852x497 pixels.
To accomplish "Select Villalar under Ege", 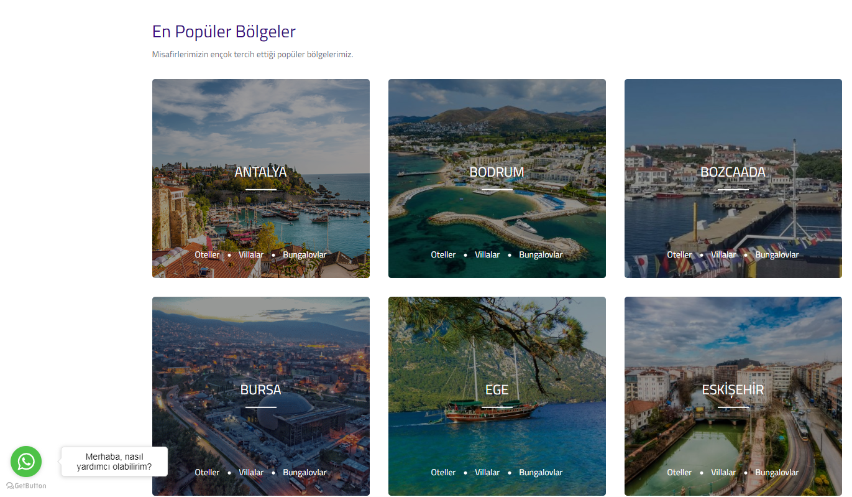I will [x=487, y=472].
